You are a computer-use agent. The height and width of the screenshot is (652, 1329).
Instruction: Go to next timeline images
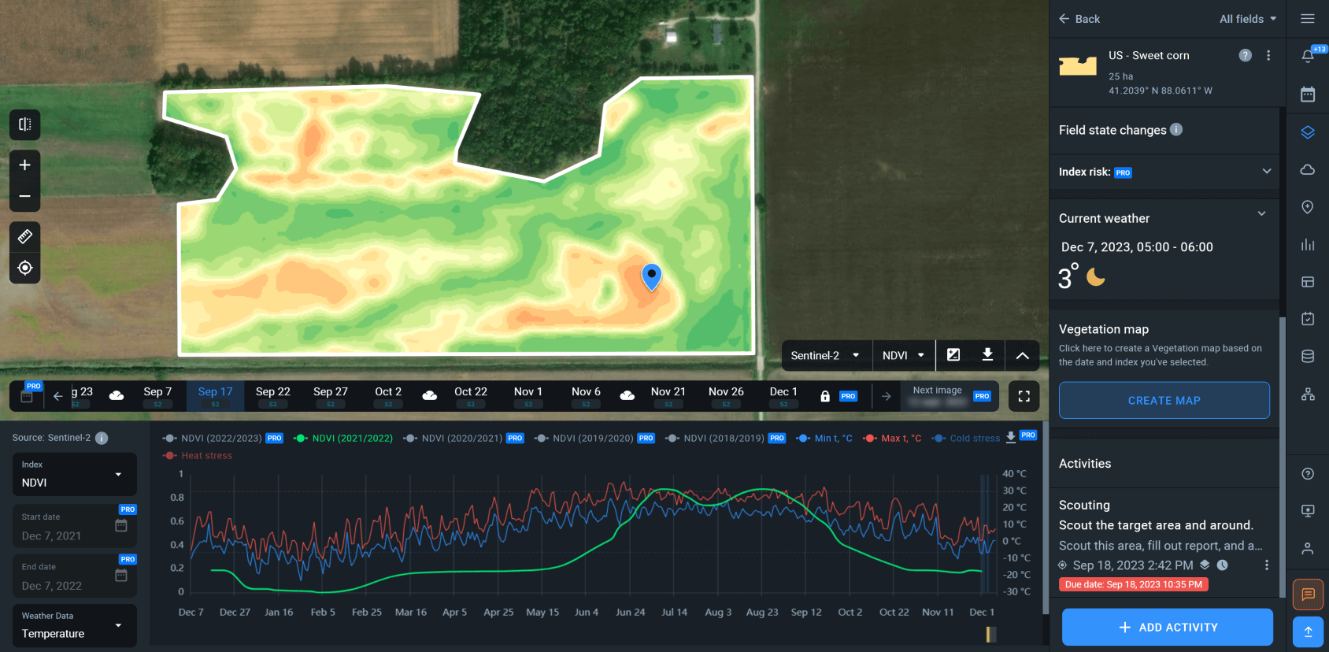coord(887,396)
